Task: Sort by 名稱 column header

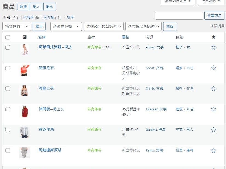Action: pos(42,37)
